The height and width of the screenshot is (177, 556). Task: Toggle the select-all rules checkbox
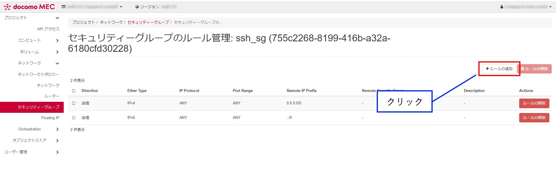click(x=74, y=91)
